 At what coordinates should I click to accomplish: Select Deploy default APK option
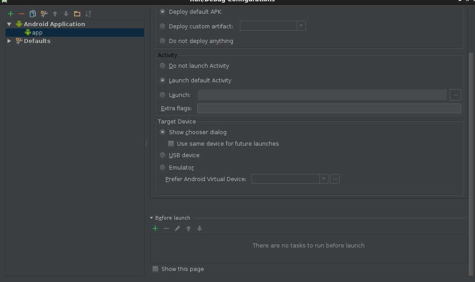point(163,12)
